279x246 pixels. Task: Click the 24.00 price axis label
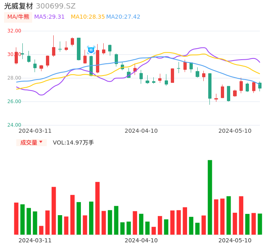point(14,125)
